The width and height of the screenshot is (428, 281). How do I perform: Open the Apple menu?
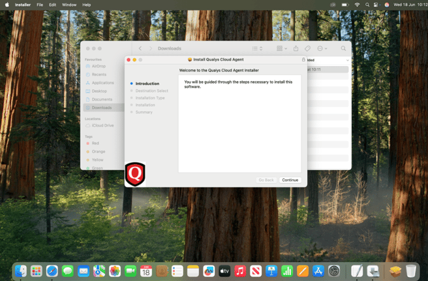tap(7, 5)
